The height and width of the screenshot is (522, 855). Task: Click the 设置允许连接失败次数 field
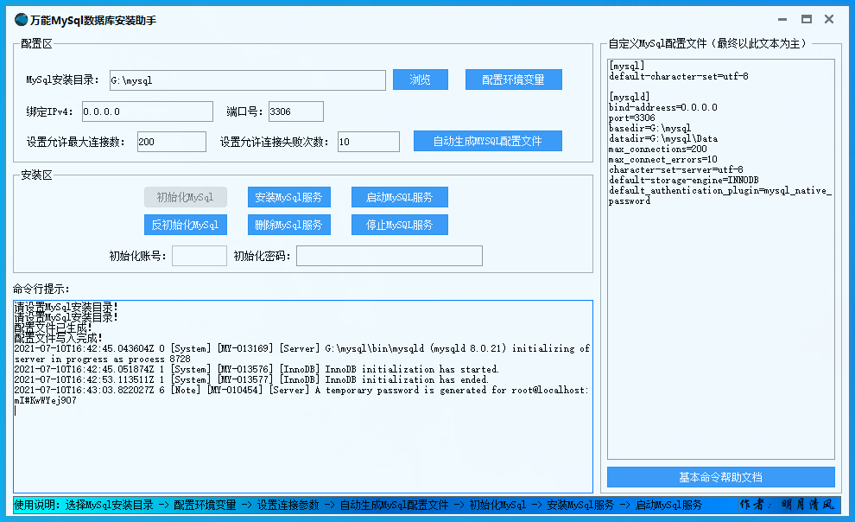click(368, 142)
